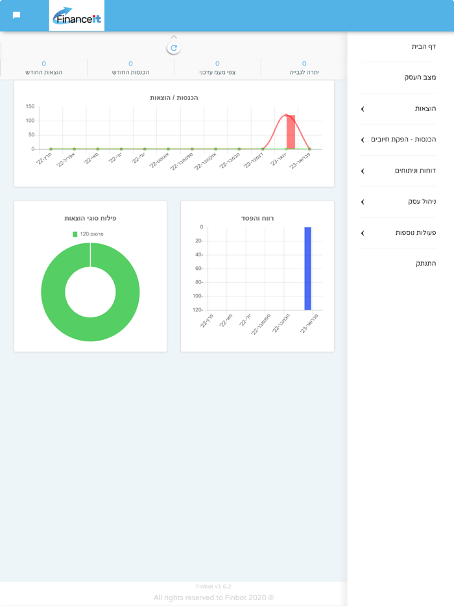Image resolution: width=454 pixels, height=606 pixels.
Task: Click the יתרה לגבייה value
Action: [304, 64]
